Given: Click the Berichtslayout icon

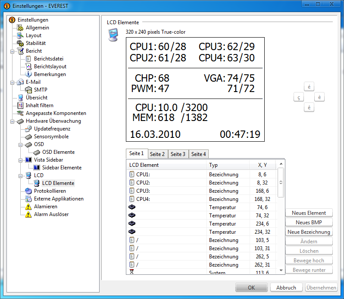Looking at the screenshot, I should [x=28, y=67].
